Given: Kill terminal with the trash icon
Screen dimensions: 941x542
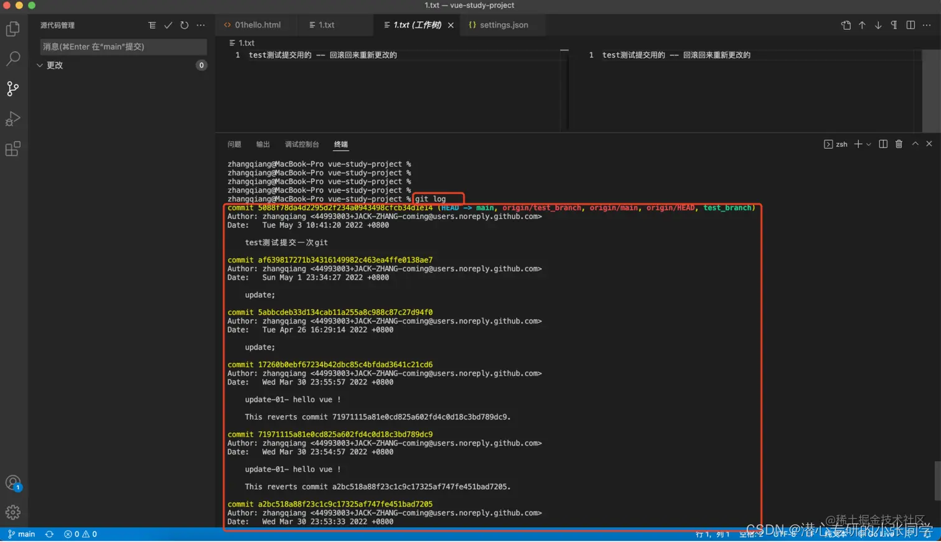Looking at the screenshot, I should [x=899, y=144].
